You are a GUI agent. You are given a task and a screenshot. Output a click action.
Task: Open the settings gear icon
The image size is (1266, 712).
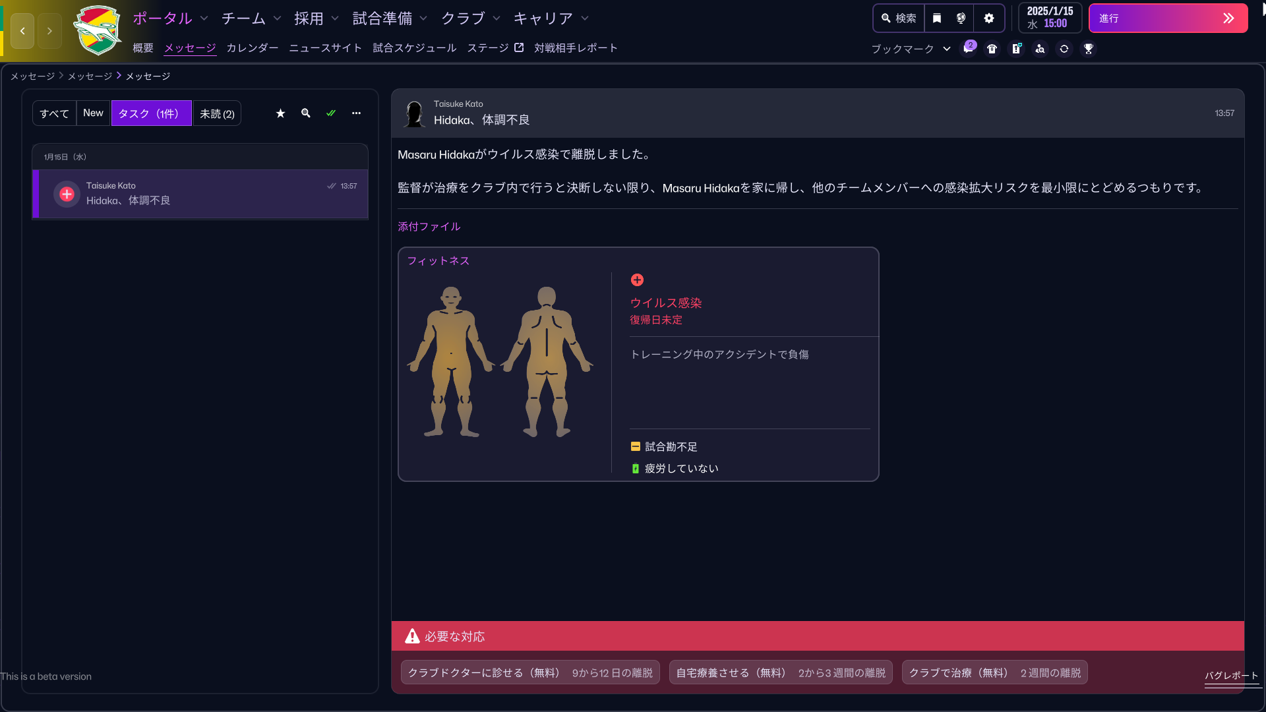[x=988, y=18]
